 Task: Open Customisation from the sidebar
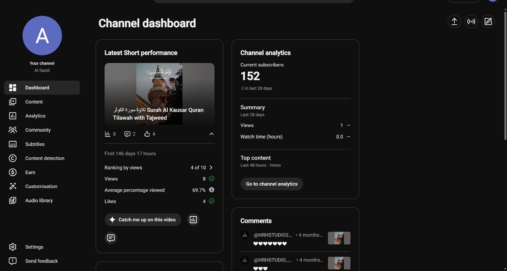tap(42, 186)
